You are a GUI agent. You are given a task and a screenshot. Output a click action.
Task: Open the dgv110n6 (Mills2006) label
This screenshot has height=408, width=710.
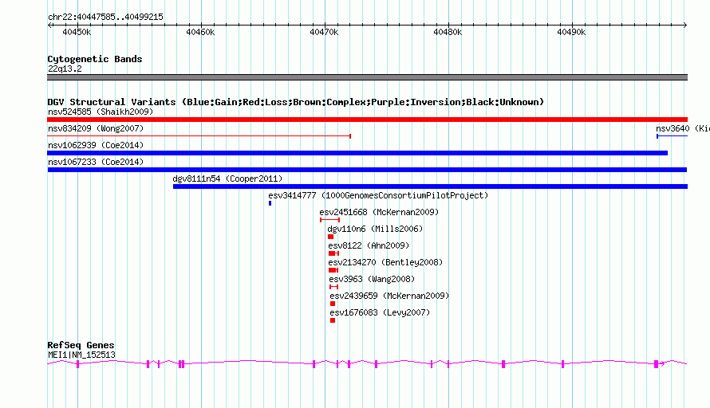tap(375, 229)
